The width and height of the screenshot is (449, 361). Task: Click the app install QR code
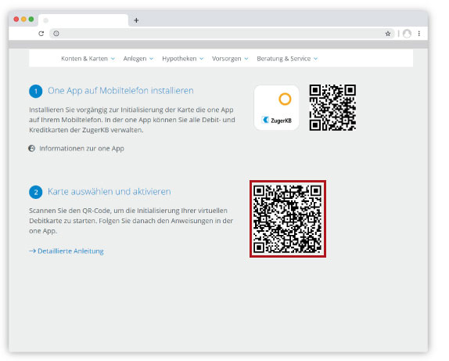[332, 107]
